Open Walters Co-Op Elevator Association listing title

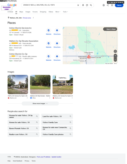[x=24, y=41]
